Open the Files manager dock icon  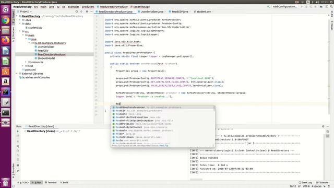click(6, 30)
